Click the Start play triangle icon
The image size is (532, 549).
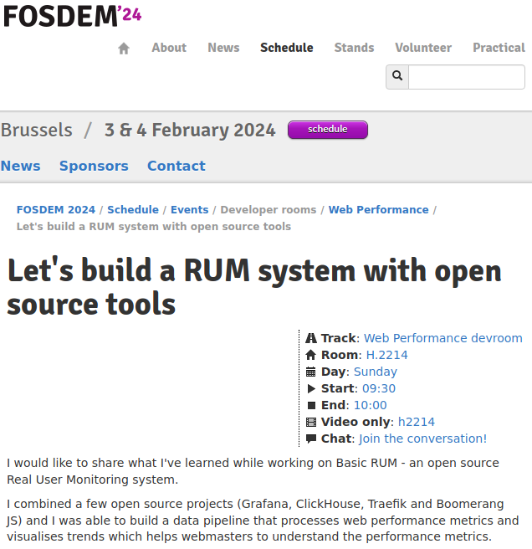[311, 388]
